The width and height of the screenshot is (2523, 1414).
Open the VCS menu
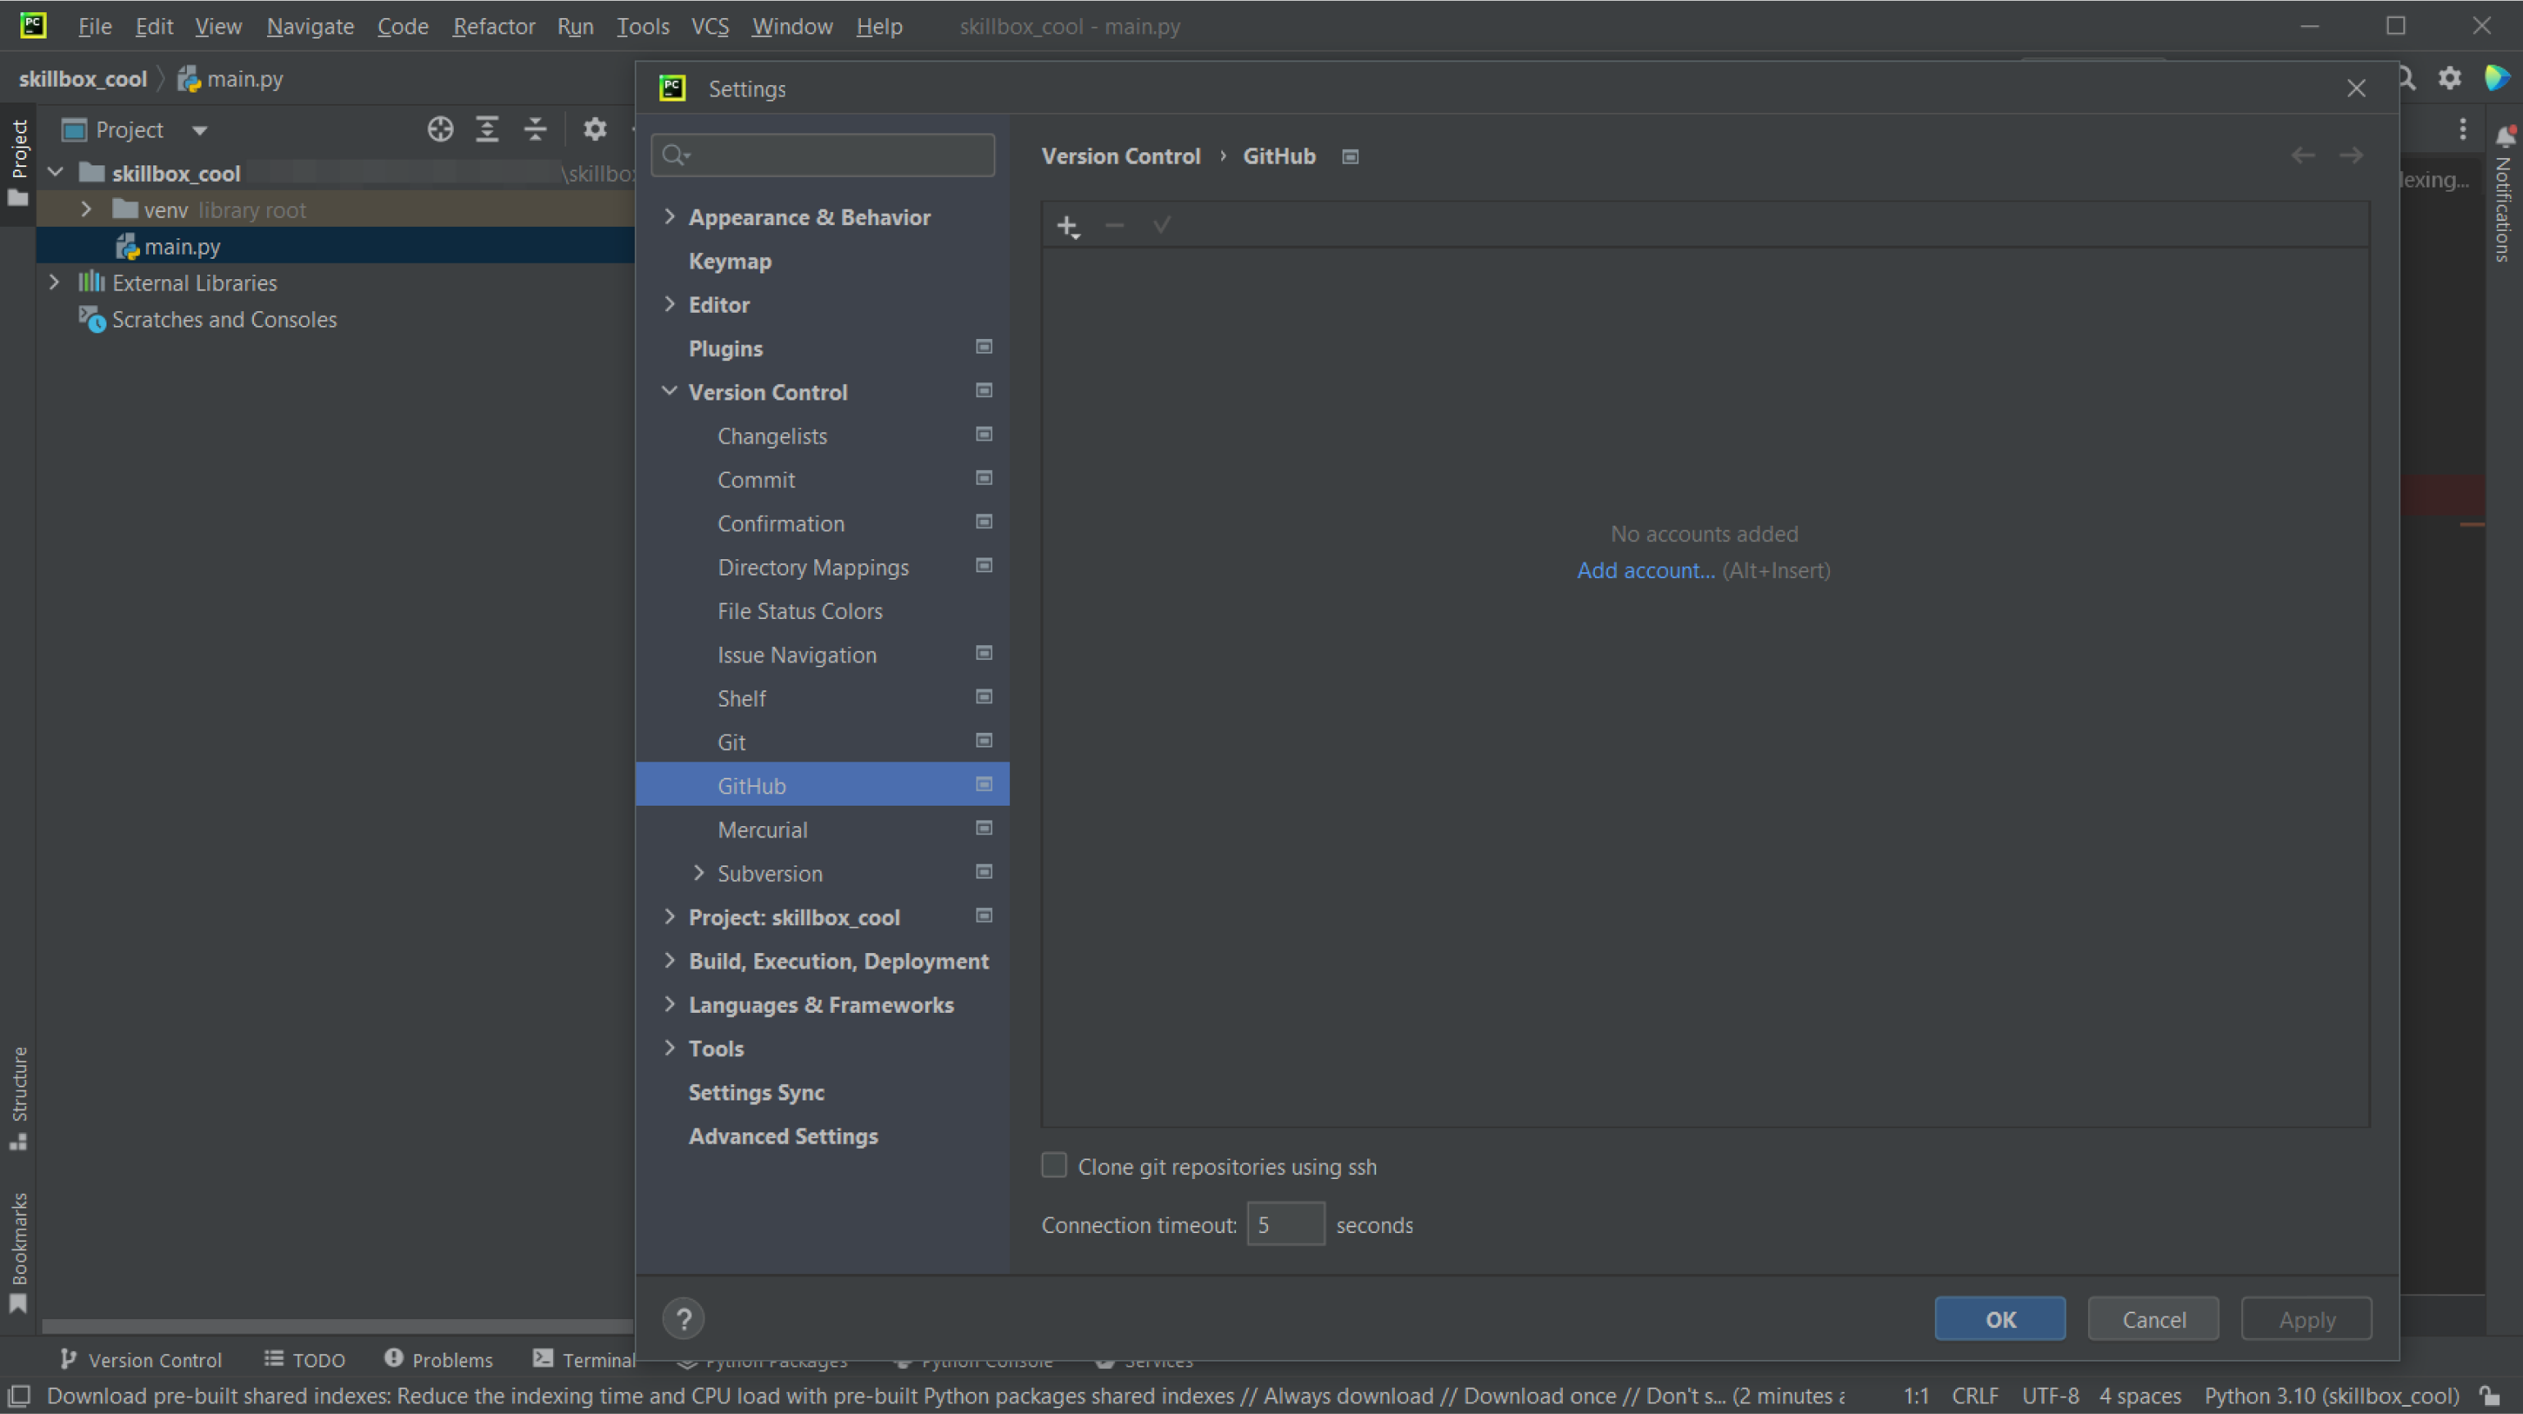point(710,26)
